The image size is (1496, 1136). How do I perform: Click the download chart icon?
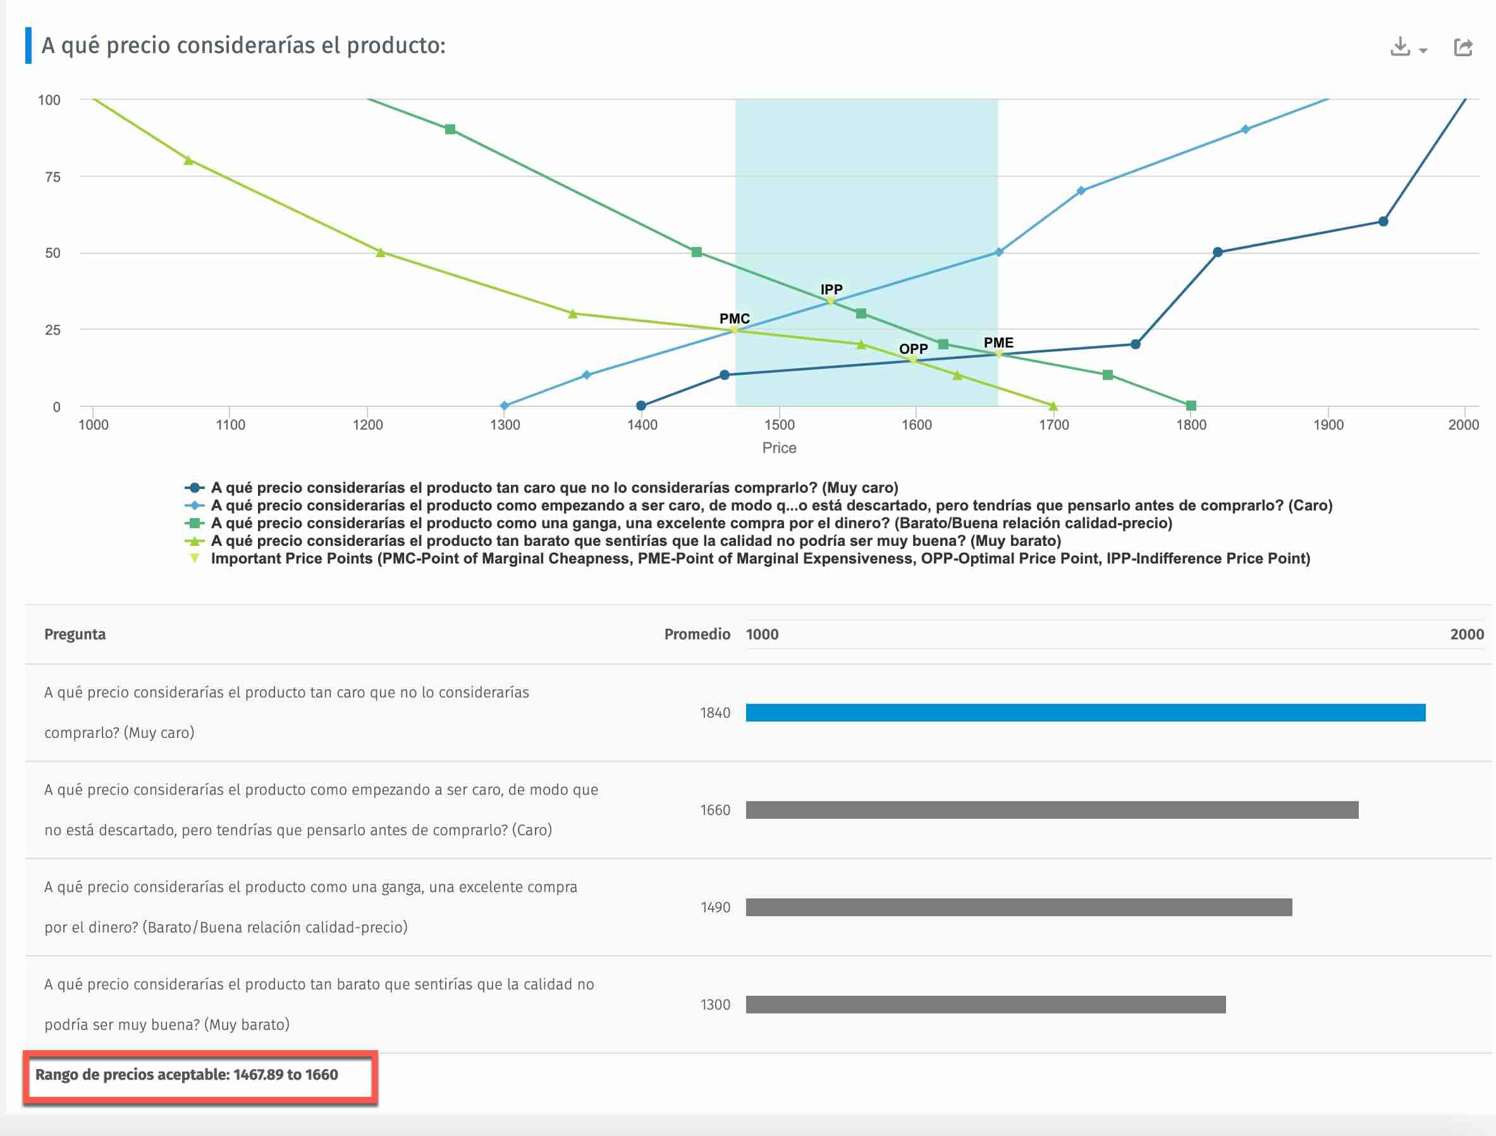coord(1400,47)
